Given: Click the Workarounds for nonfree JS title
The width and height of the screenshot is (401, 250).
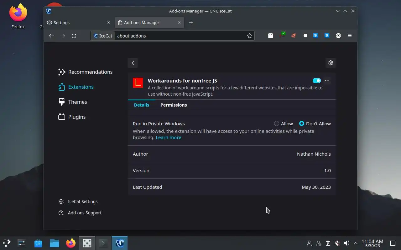Looking at the screenshot, I should coord(182,81).
